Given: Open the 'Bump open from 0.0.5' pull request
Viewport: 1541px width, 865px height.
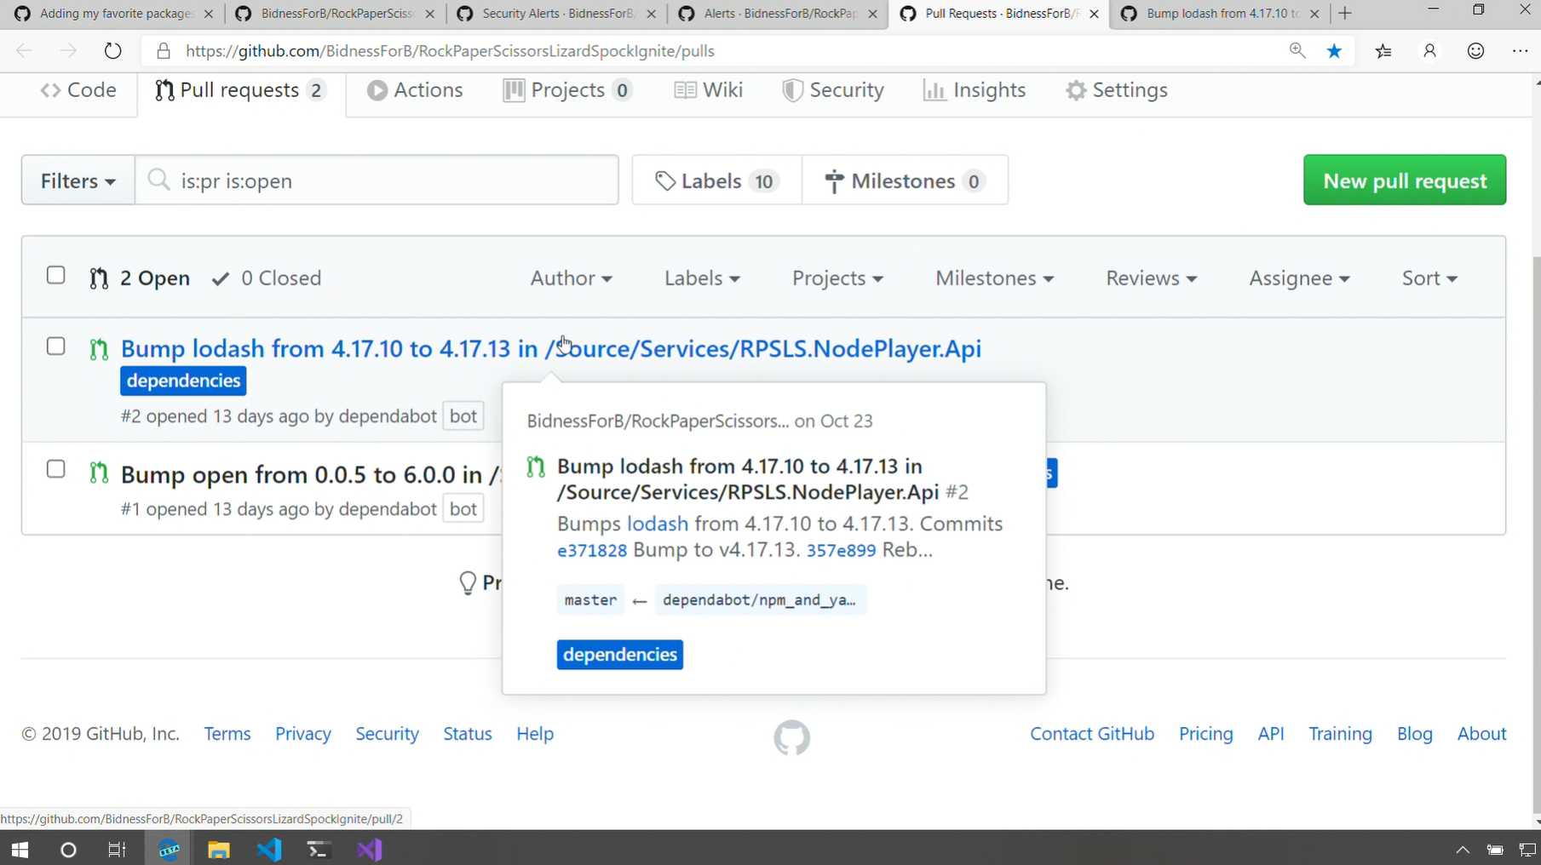Looking at the screenshot, I should click(x=311, y=475).
